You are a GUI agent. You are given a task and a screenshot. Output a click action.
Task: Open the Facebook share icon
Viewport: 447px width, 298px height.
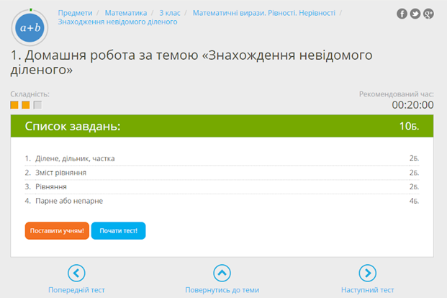tap(402, 14)
